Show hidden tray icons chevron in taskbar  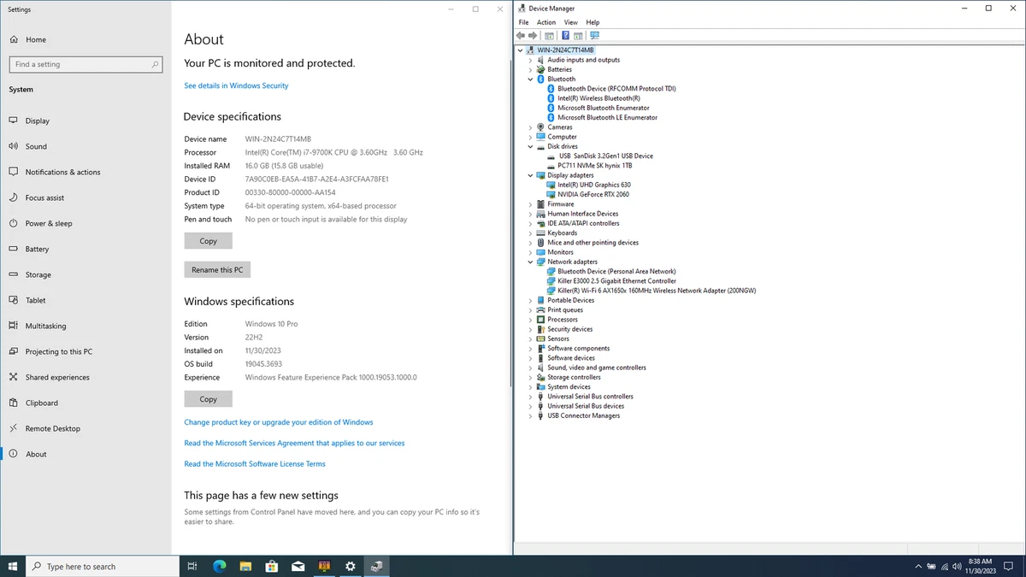[919, 566]
